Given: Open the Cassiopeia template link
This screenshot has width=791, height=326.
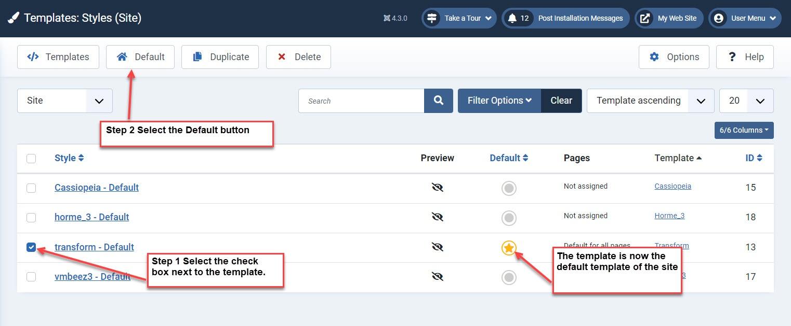Looking at the screenshot, I should [673, 186].
